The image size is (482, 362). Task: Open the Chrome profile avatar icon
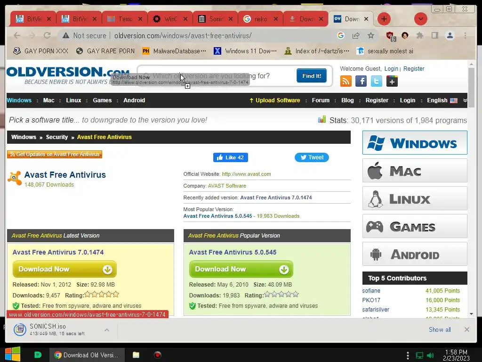pos(450,35)
